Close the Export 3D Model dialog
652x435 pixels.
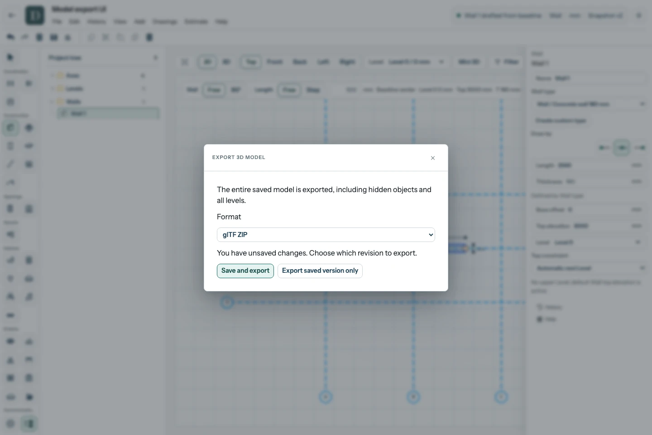point(433,158)
